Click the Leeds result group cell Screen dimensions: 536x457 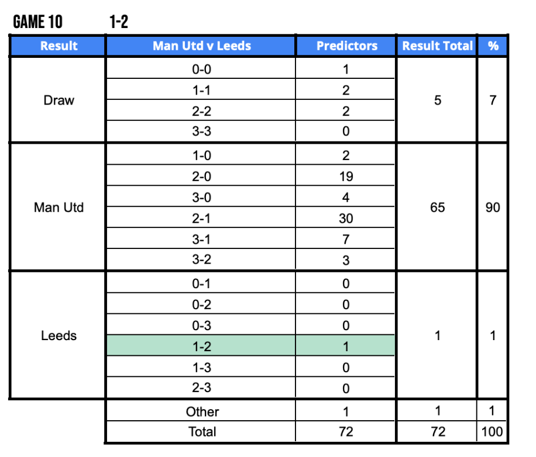tap(59, 336)
